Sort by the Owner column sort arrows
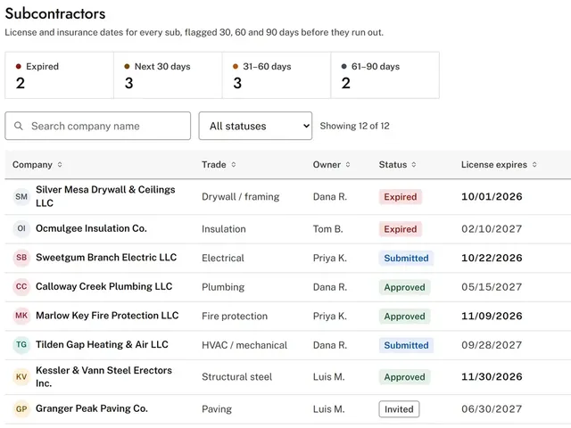Screen dimensions: 571x428 (x=348, y=164)
